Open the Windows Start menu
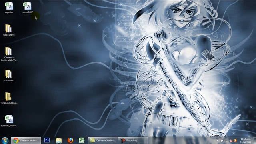Viewport: 256px width, 144px height. [5, 140]
